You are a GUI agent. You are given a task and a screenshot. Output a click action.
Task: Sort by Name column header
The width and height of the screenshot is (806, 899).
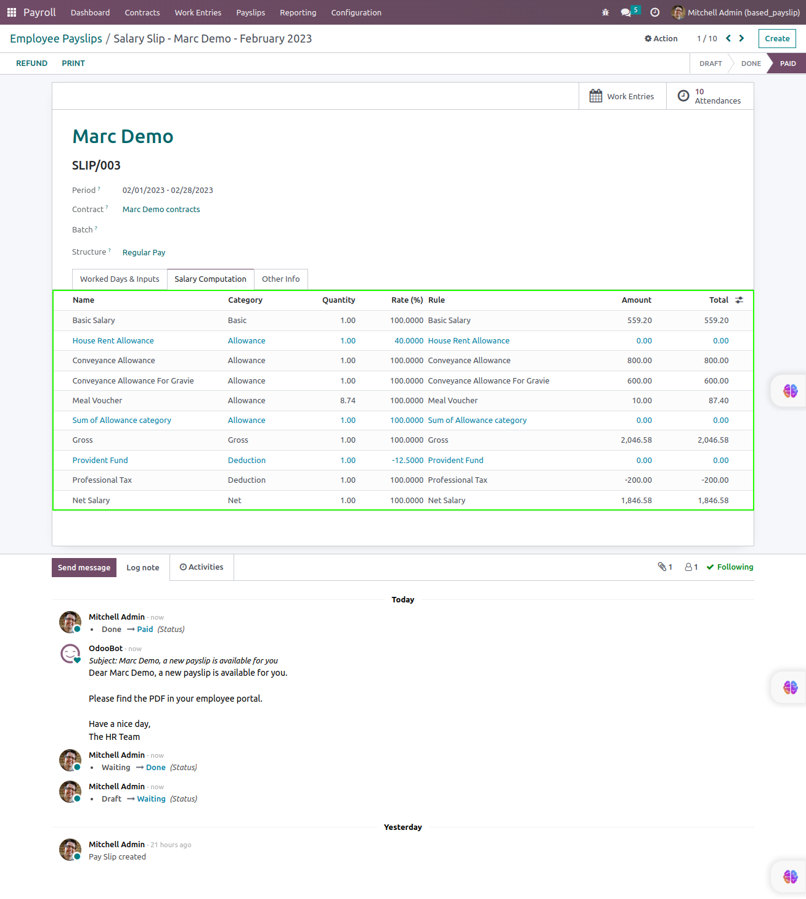coord(83,300)
